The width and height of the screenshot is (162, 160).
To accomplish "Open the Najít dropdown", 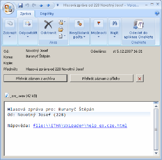I will (x=114, y=37).
